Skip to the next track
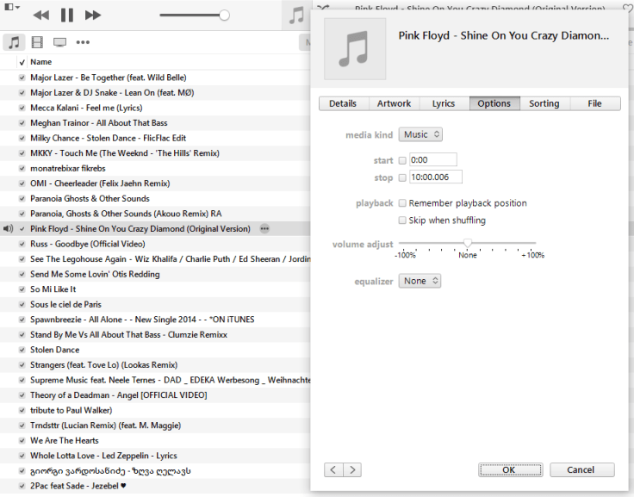Image resolution: width=634 pixels, height=497 pixels. (93, 16)
